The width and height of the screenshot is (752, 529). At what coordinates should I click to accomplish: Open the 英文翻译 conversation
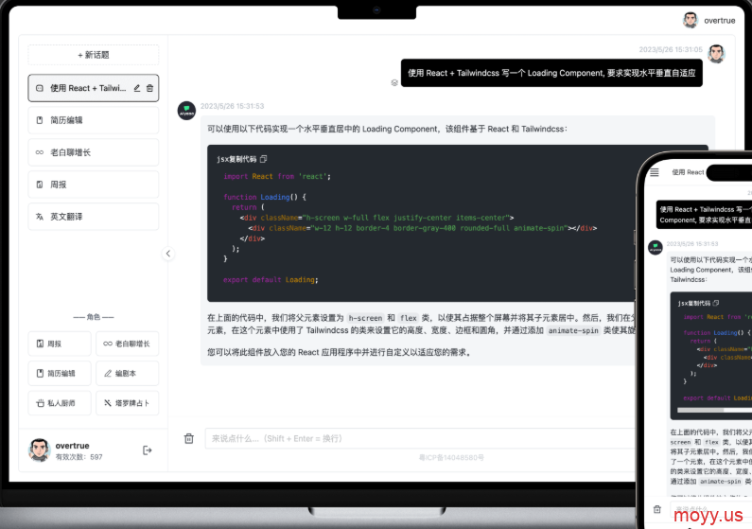coord(94,217)
